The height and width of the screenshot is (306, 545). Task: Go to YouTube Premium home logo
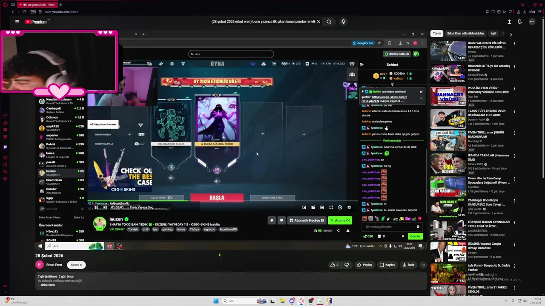(37, 22)
